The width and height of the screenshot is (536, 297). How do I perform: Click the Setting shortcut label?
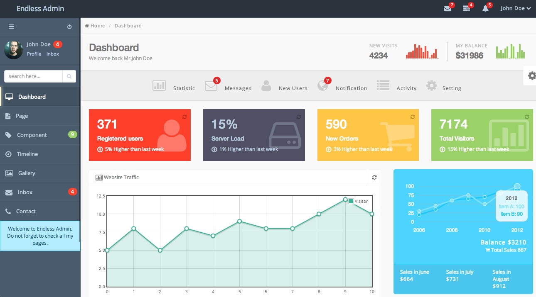tap(452, 88)
